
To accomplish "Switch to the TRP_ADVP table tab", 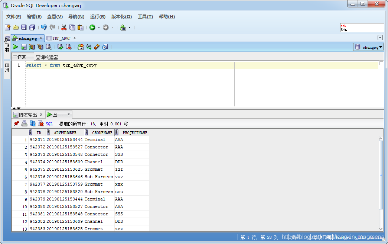I will click(x=61, y=38).
